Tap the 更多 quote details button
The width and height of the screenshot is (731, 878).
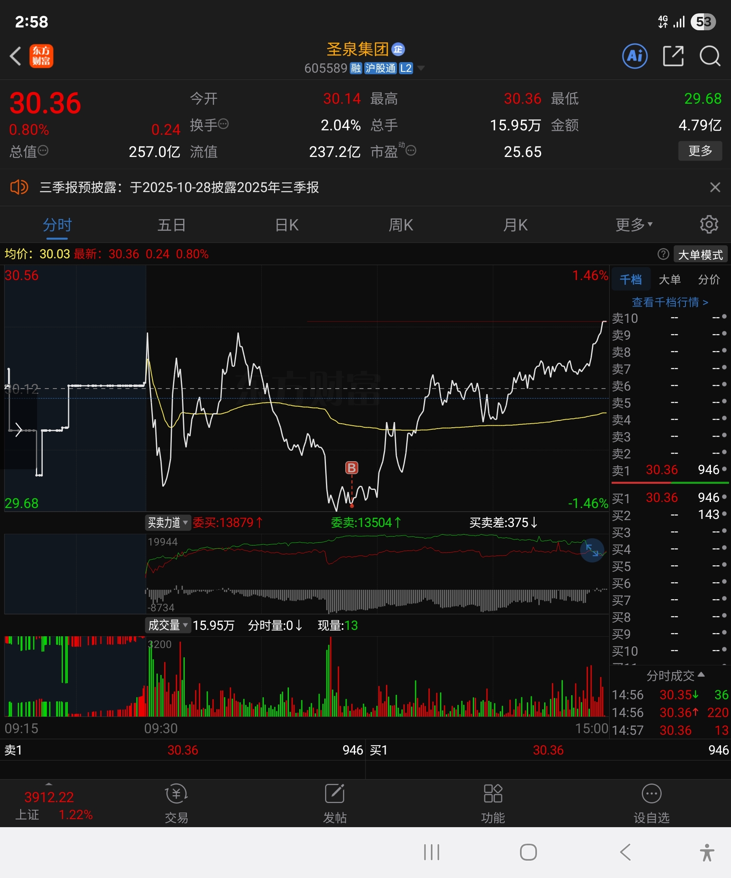[x=700, y=151]
